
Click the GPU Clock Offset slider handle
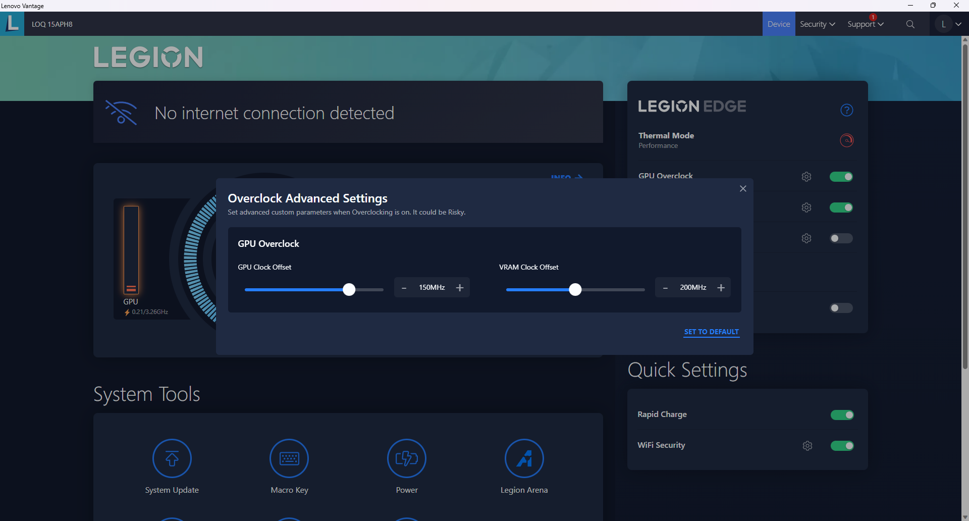(349, 289)
